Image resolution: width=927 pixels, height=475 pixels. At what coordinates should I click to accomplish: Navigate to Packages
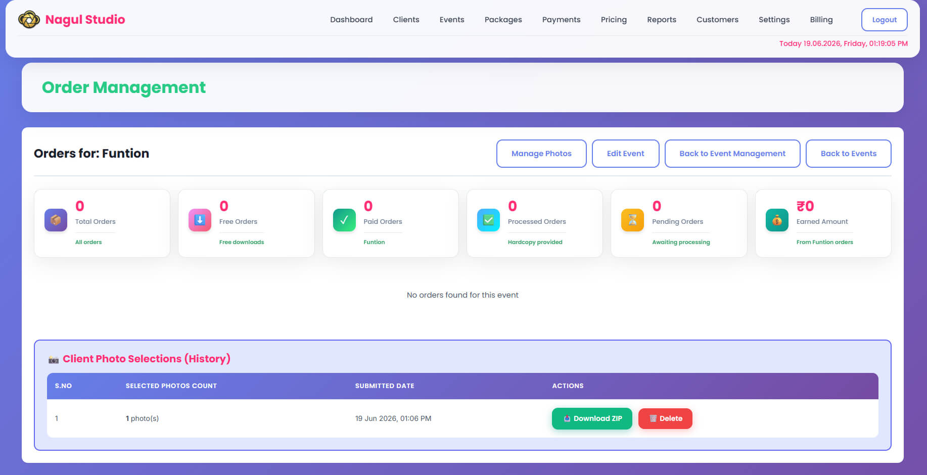tap(503, 20)
